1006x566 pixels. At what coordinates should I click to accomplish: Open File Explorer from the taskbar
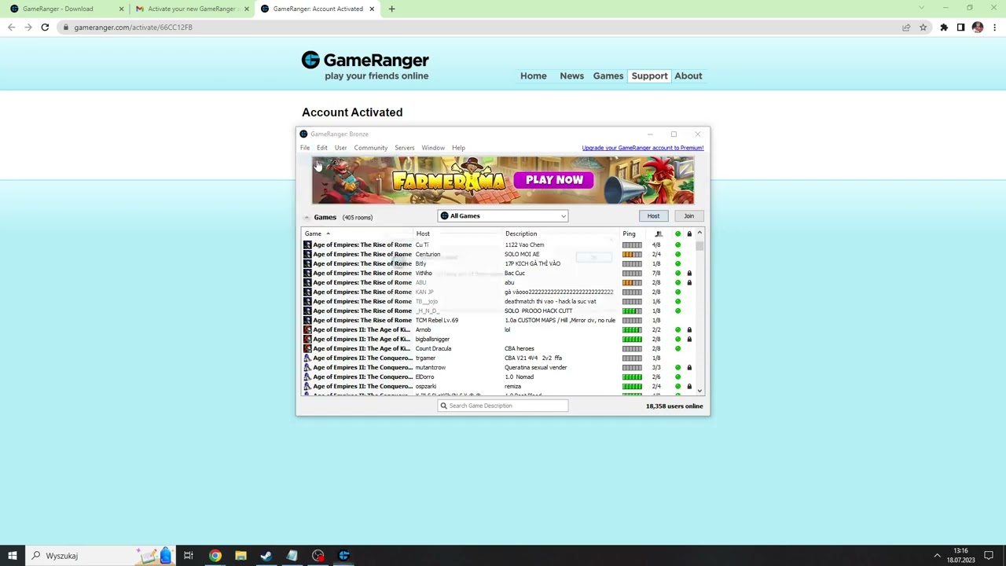[x=240, y=556]
